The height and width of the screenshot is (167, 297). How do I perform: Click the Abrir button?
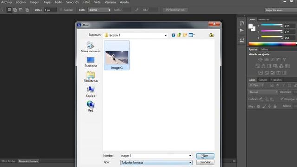click(205, 156)
